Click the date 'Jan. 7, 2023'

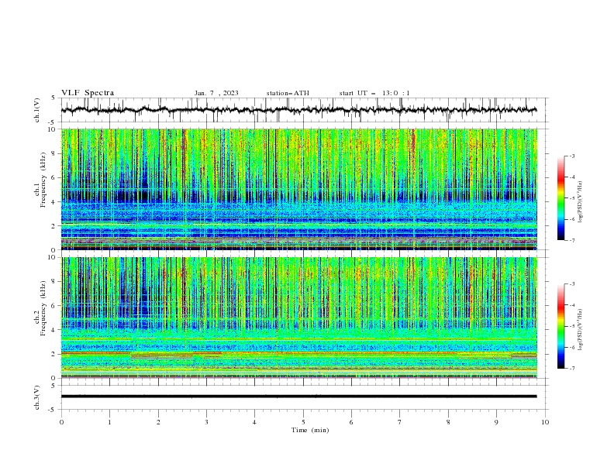pyautogui.click(x=216, y=93)
